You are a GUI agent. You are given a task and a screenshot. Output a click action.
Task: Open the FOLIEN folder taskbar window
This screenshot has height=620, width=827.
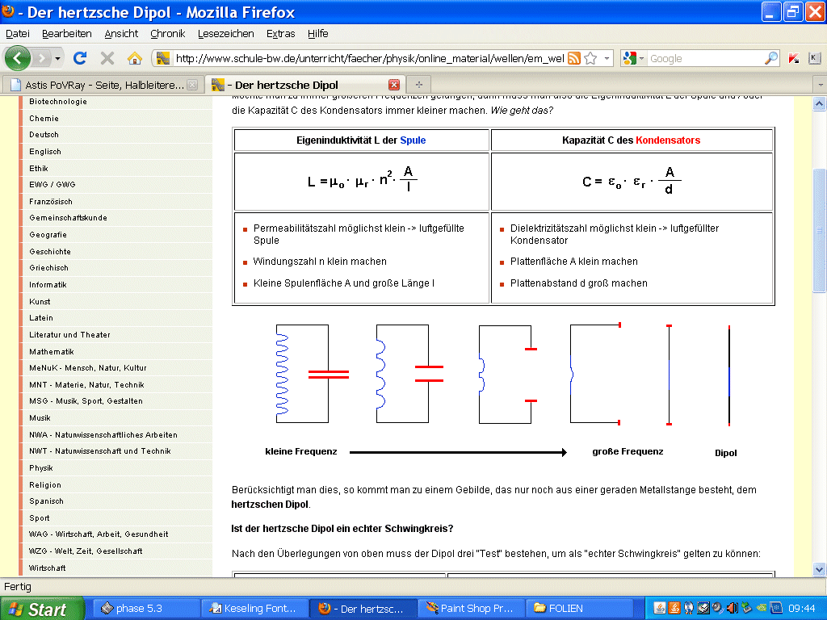coord(578,609)
